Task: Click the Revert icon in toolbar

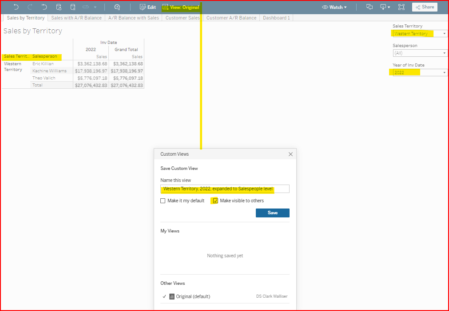Action: (x=44, y=7)
